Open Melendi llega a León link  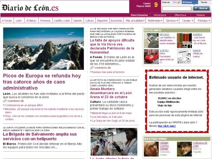(x=112, y=113)
